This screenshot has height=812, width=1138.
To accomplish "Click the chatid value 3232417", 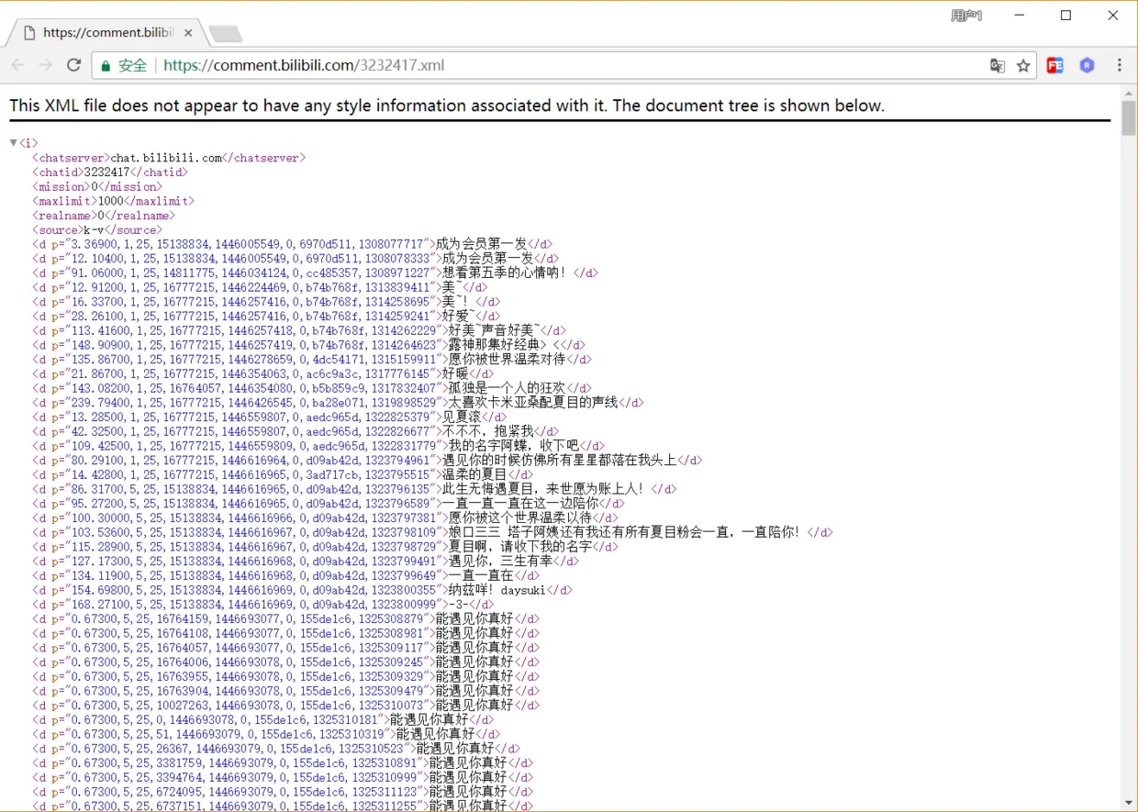I will [106, 172].
